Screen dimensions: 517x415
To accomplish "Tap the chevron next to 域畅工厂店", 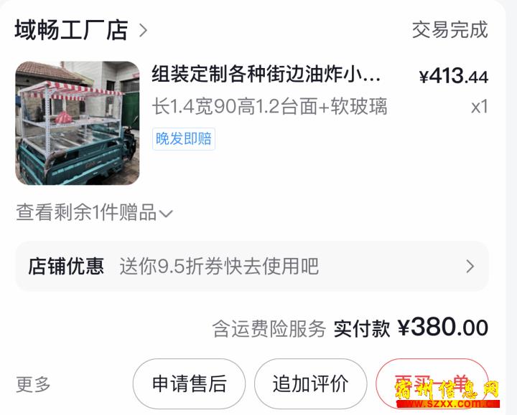I will click(143, 31).
